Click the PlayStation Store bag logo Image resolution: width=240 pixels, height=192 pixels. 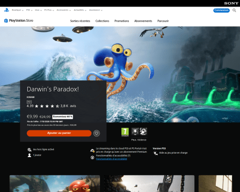[6, 21]
